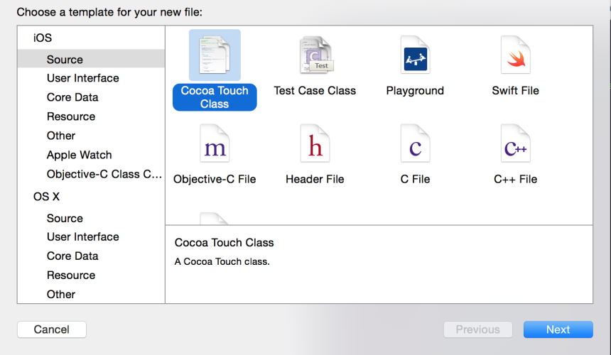Proceed with the Next button
Image resolution: width=611 pixels, height=355 pixels.
coord(558,329)
